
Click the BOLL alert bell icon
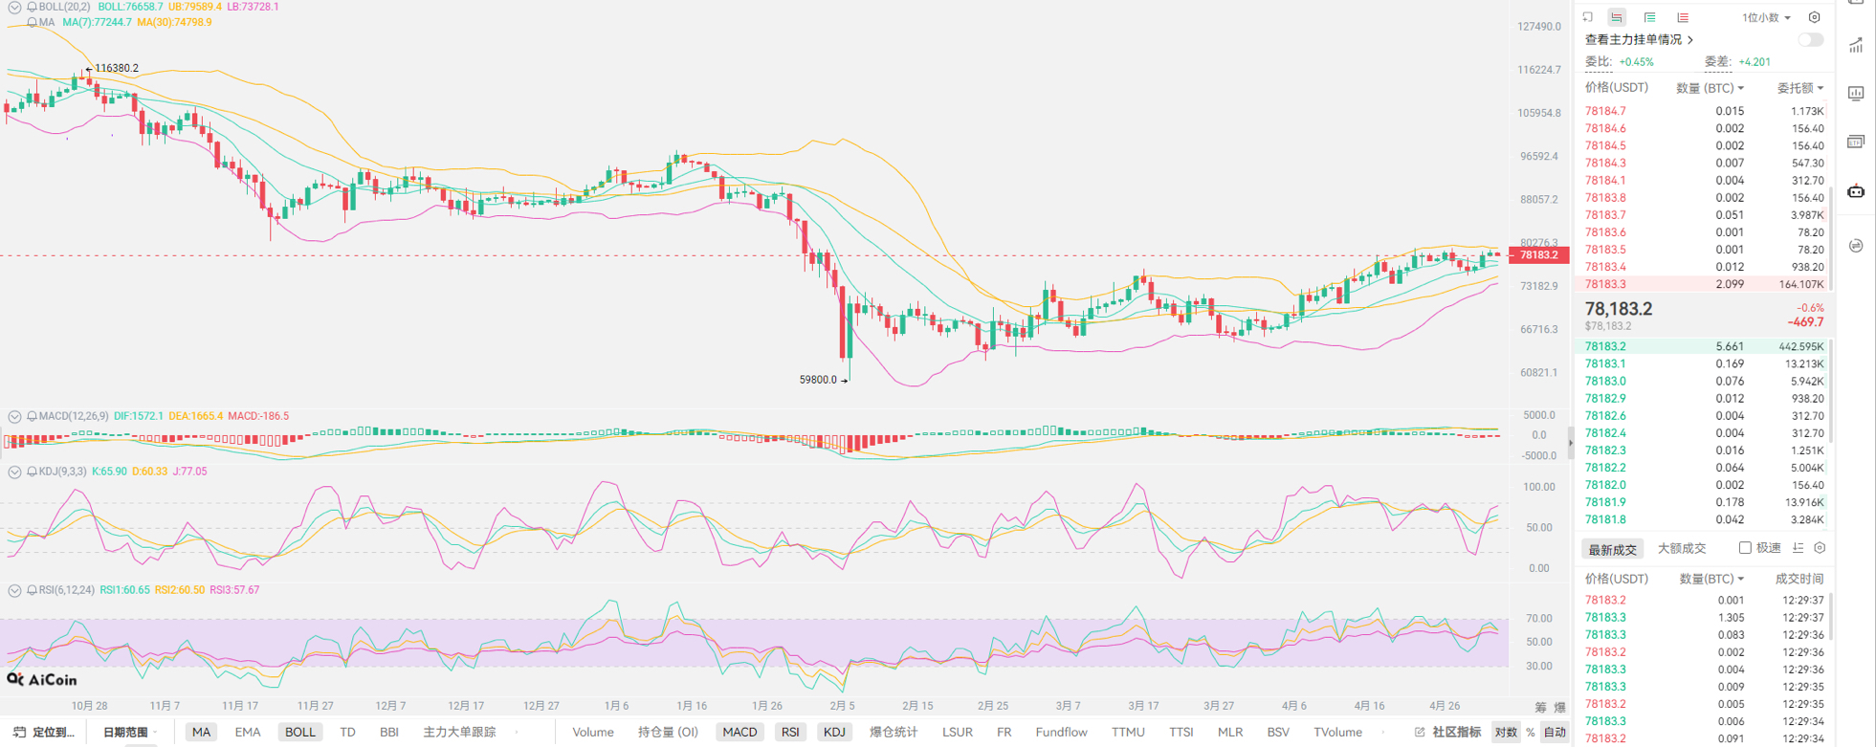click(x=33, y=7)
